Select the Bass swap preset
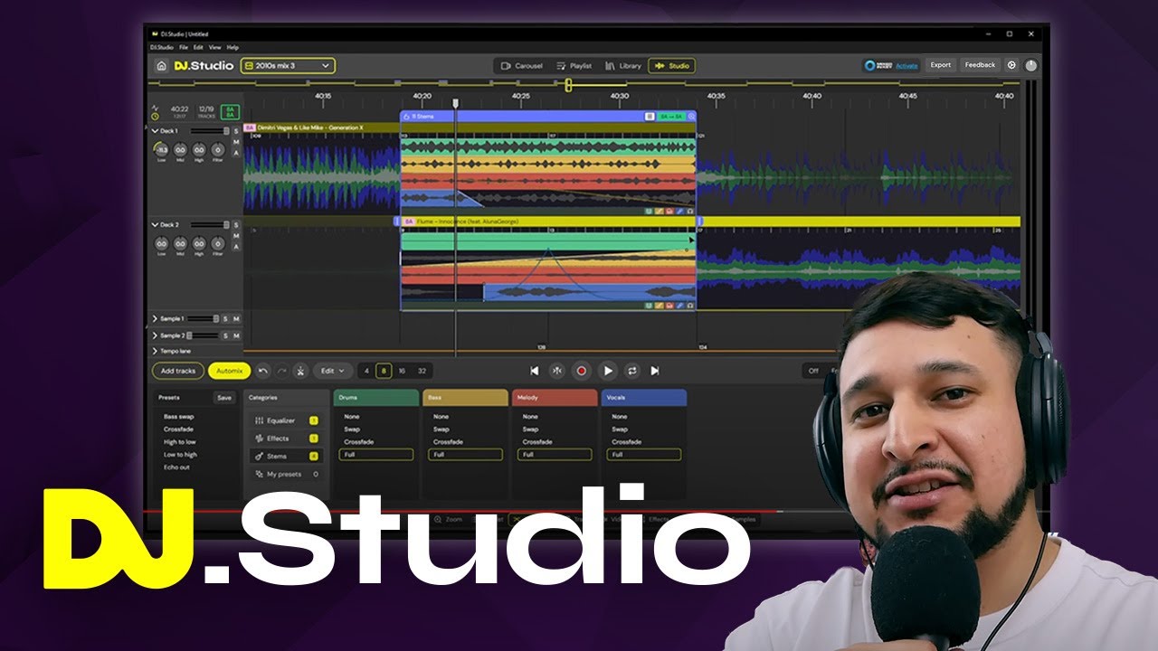1158x651 pixels. [178, 416]
